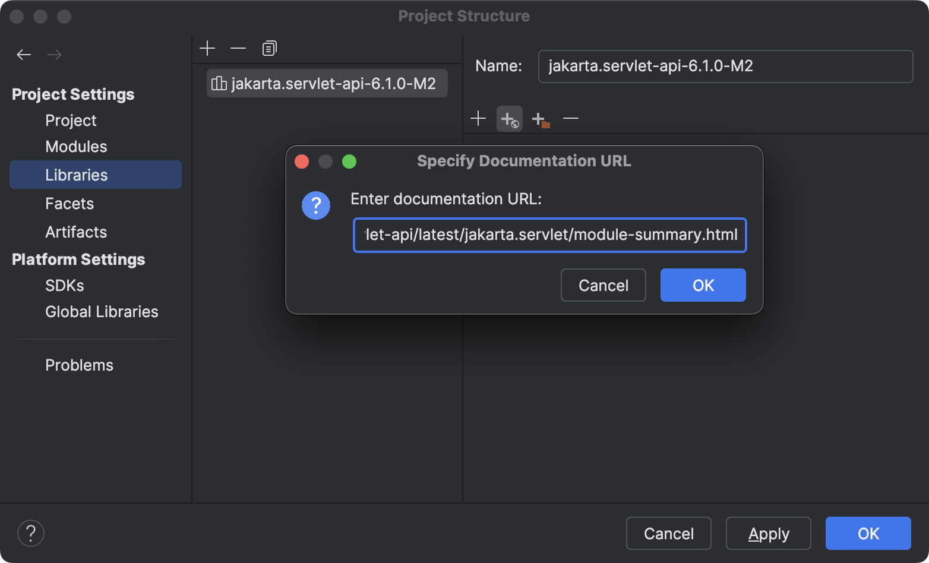Remove the selected library with the minus icon
The width and height of the screenshot is (929, 563).
pos(238,48)
